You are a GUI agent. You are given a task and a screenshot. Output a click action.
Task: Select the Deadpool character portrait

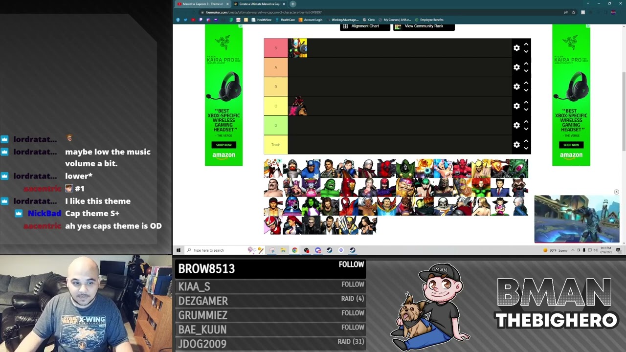386,168
